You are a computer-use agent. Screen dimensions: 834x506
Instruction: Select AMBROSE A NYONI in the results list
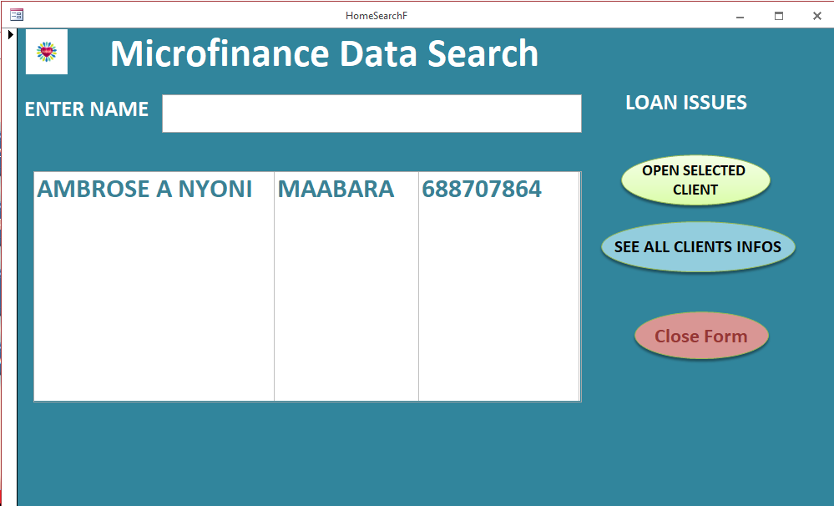[x=144, y=190]
